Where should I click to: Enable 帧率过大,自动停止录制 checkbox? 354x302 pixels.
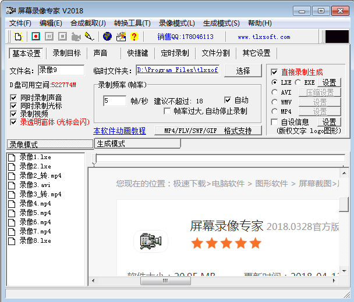tap(167, 112)
